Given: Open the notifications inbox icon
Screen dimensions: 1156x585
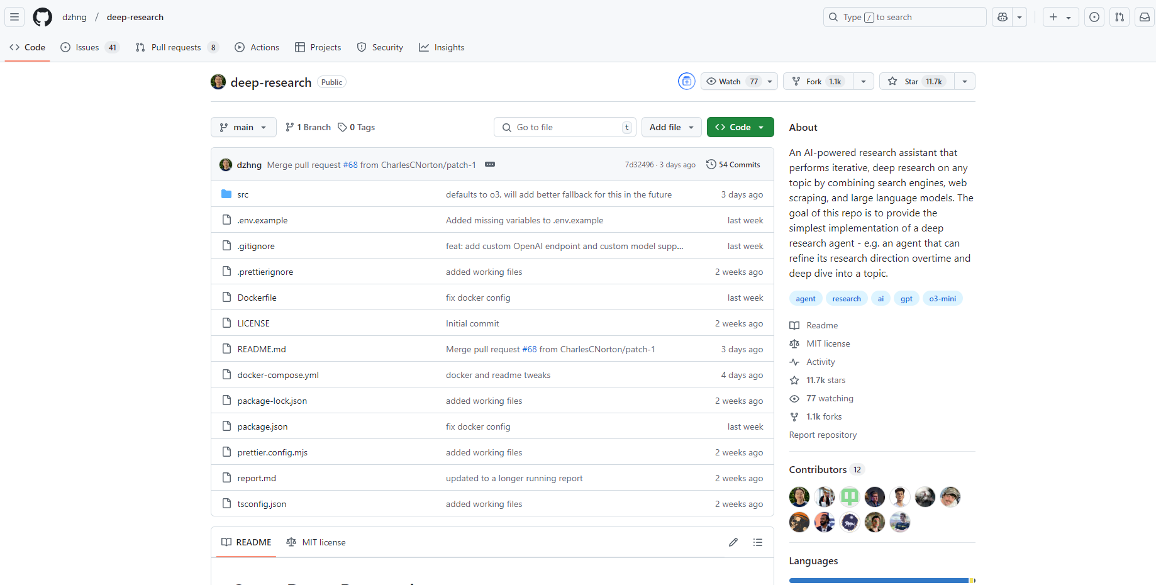Looking at the screenshot, I should (1145, 17).
